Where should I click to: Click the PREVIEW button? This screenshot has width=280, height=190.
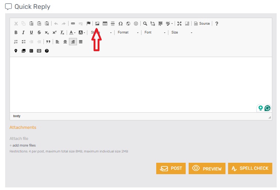207,169
